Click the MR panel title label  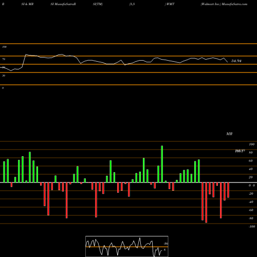click(229, 134)
